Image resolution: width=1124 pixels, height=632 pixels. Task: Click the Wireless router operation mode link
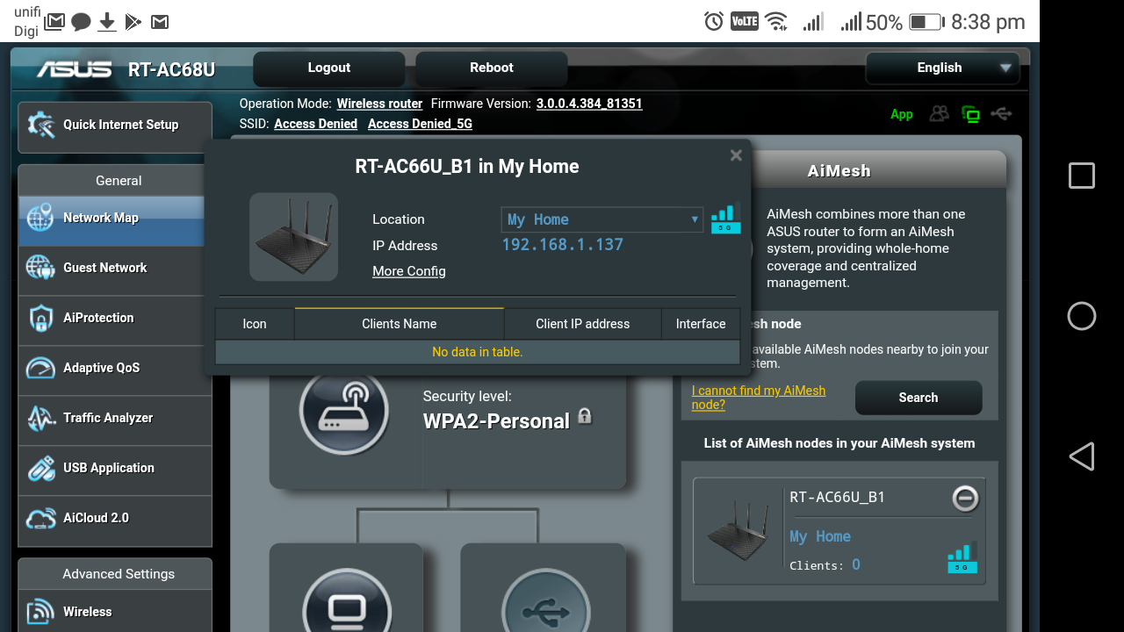coord(379,104)
